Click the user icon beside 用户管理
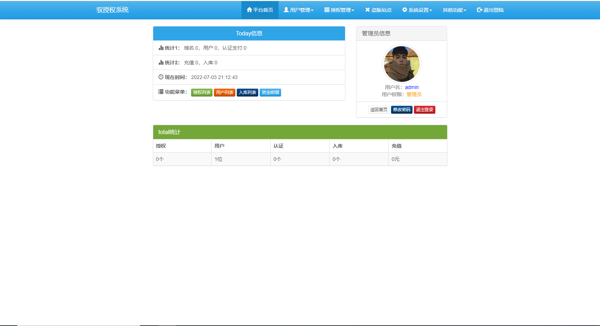Screen dimensions: 600x326 tap(286, 10)
